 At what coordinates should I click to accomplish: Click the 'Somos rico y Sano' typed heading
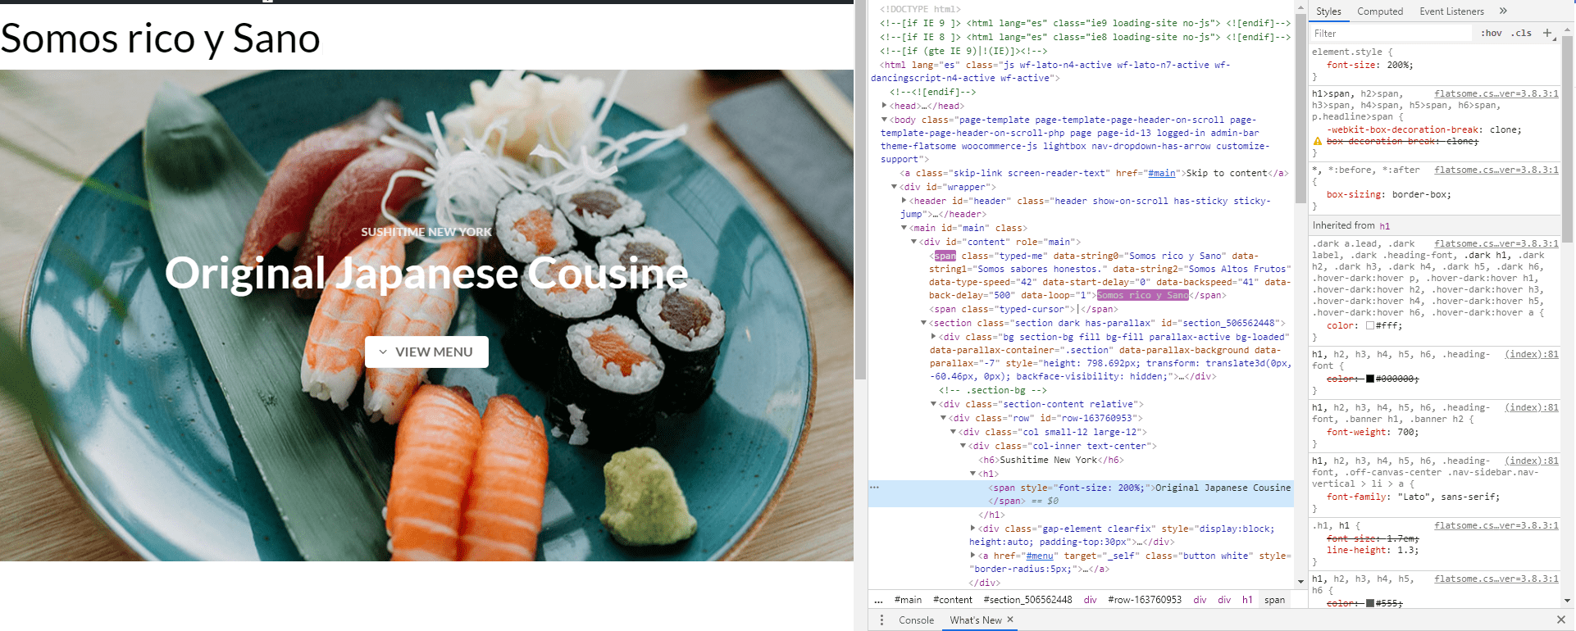161,38
